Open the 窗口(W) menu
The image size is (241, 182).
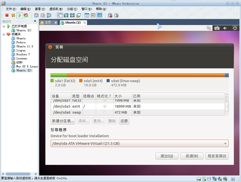point(87,9)
